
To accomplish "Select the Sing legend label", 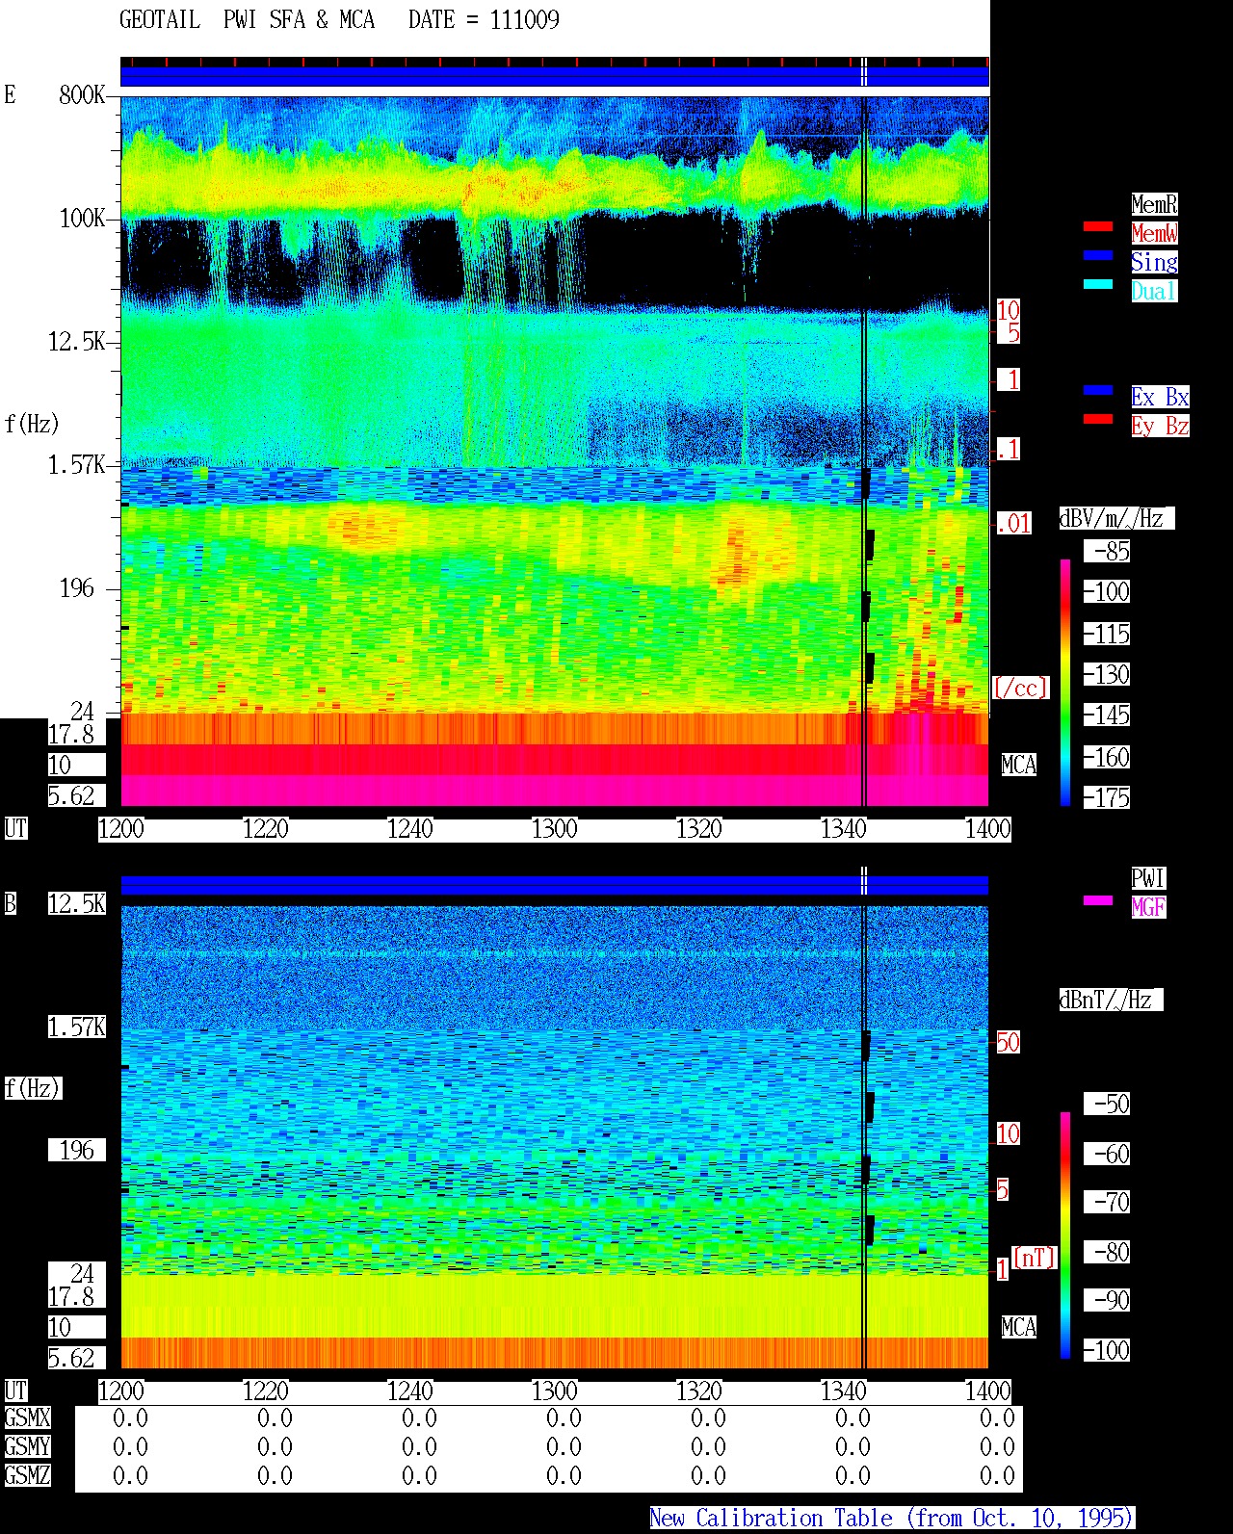I will pos(1154,262).
